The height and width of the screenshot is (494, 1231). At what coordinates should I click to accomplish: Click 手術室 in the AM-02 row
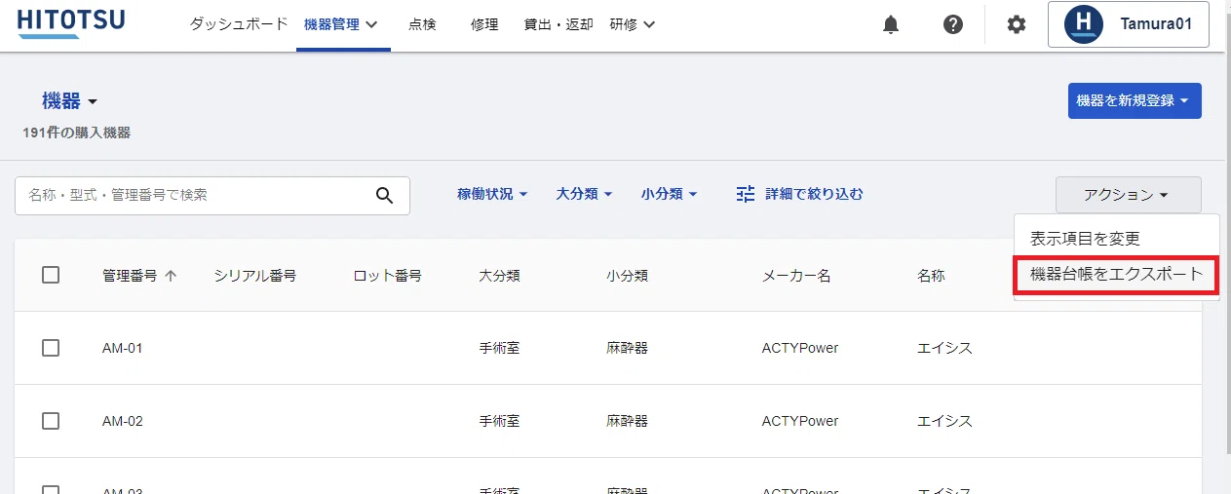(x=500, y=421)
